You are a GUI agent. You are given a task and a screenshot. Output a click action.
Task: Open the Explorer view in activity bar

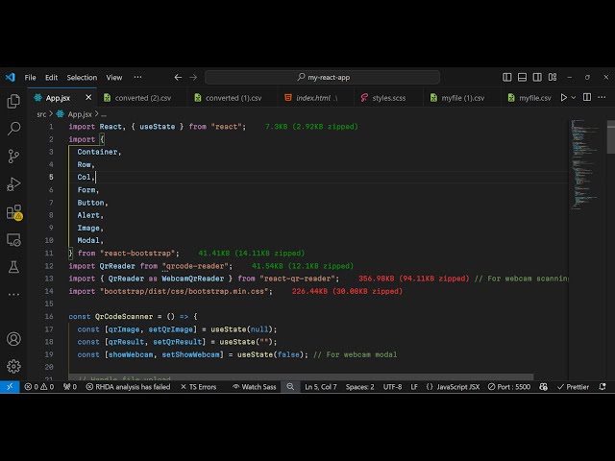13,101
